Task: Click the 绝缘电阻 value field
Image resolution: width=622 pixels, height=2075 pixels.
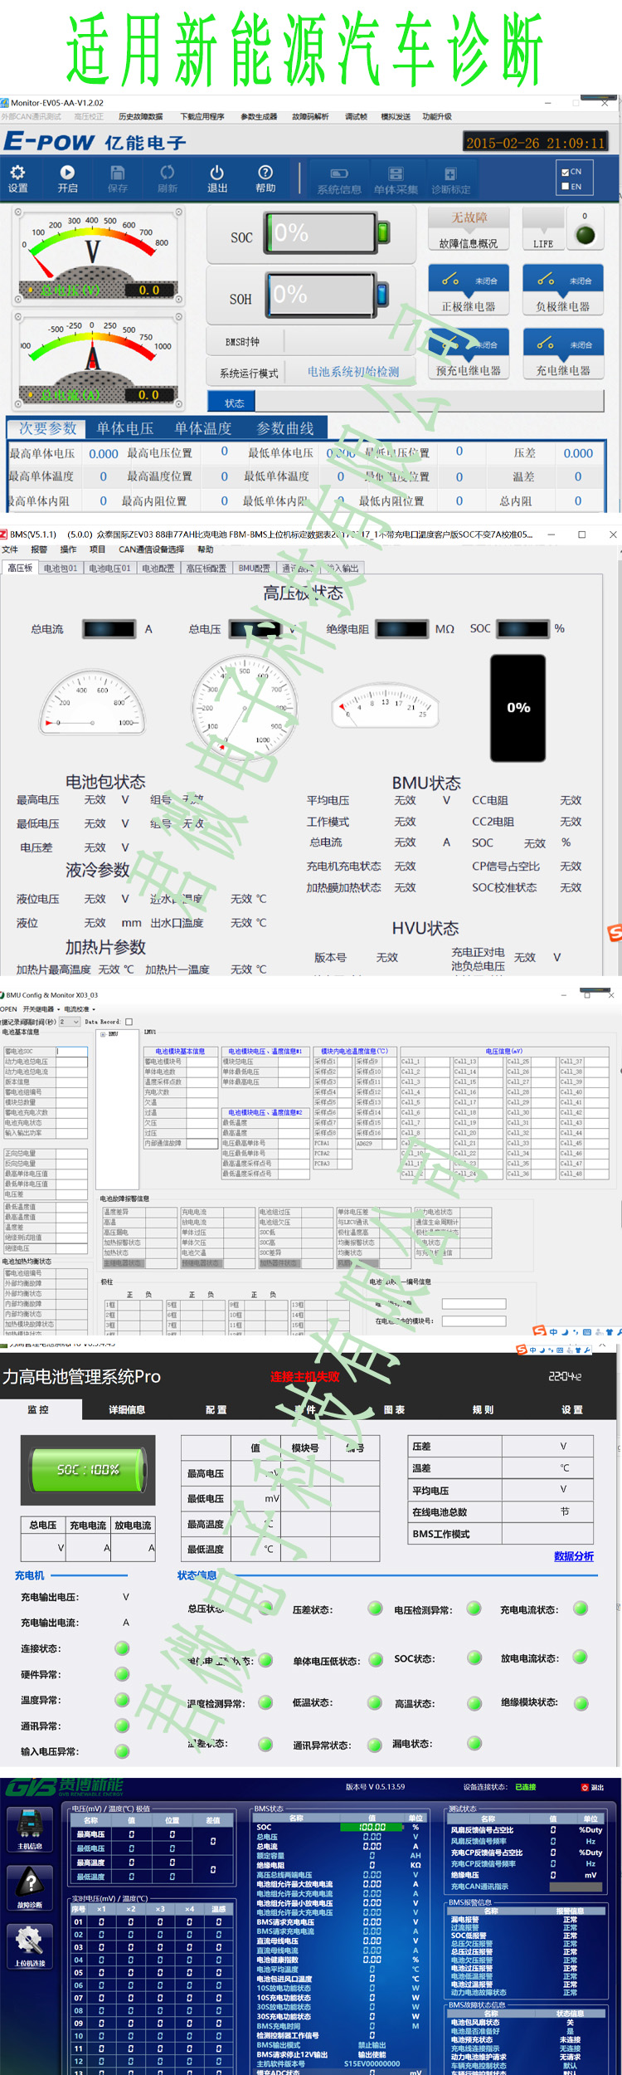Action: click(x=403, y=628)
